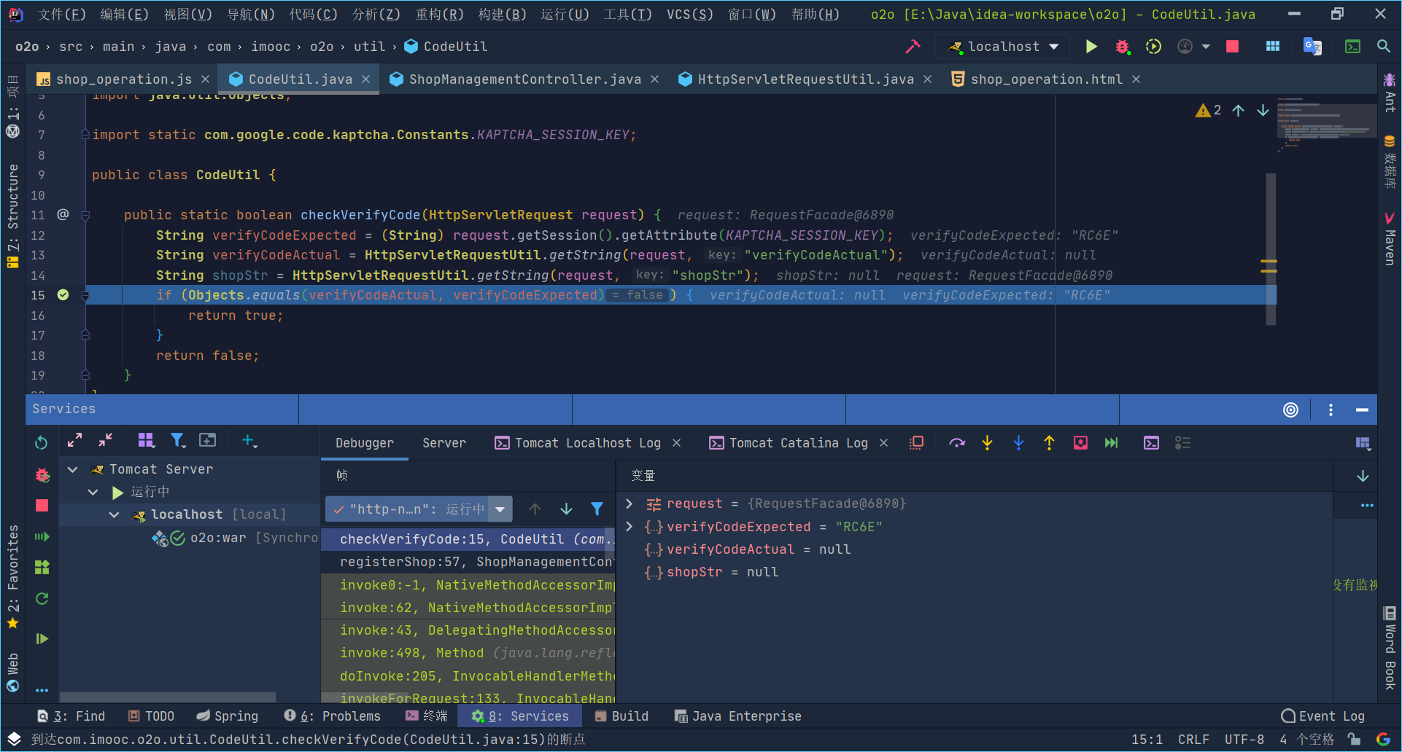1402x752 pixels.
Task: Toggle the Web tool window
Action: click(12, 672)
